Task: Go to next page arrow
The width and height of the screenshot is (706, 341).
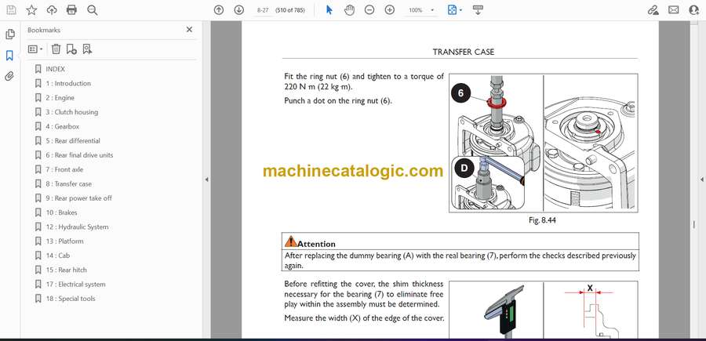Action: [x=238, y=10]
